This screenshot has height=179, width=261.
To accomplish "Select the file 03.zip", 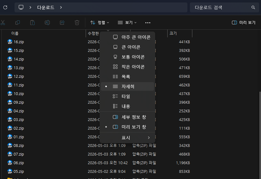I will [19, 119].
